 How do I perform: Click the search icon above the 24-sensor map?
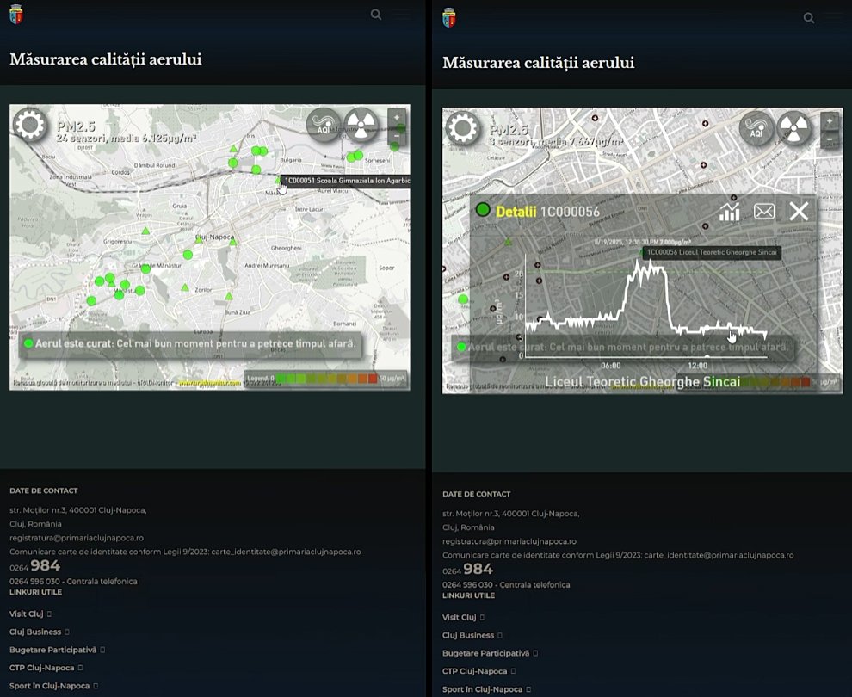click(x=376, y=15)
